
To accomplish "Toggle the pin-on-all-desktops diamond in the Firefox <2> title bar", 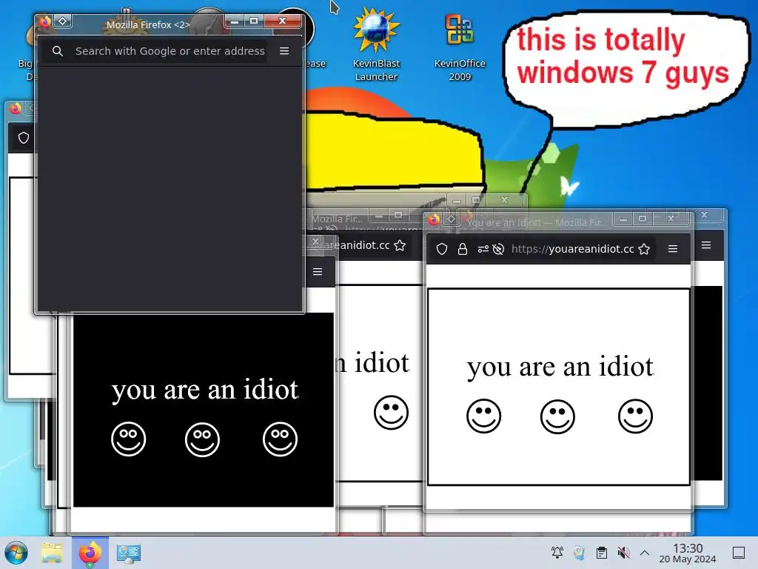I will (x=63, y=21).
